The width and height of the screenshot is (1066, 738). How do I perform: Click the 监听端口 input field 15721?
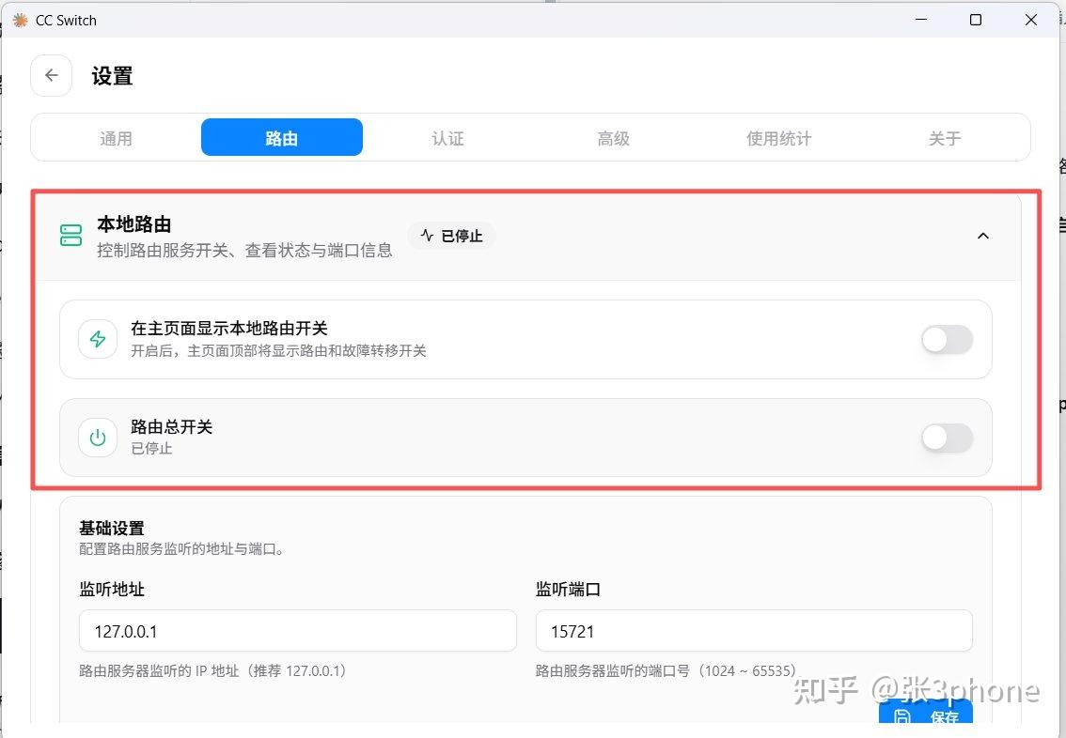tap(754, 631)
